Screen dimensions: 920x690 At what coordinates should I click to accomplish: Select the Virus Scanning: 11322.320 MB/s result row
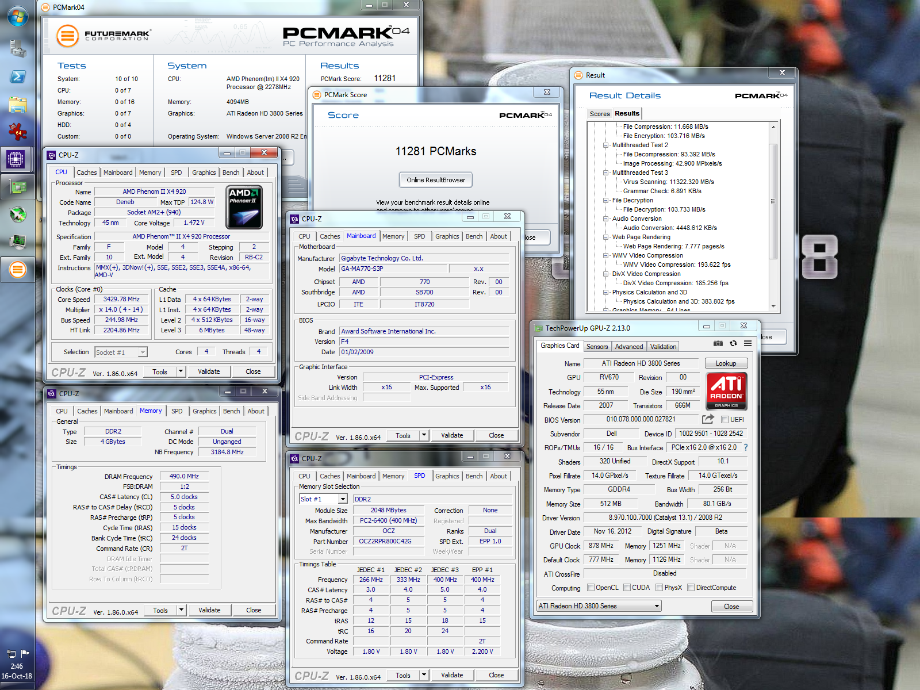click(x=668, y=182)
